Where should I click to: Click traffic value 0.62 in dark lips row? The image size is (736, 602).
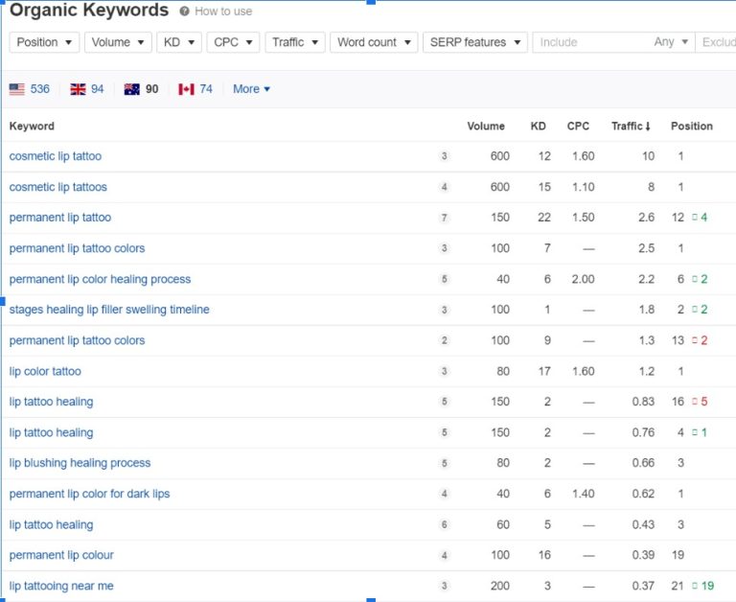click(643, 494)
